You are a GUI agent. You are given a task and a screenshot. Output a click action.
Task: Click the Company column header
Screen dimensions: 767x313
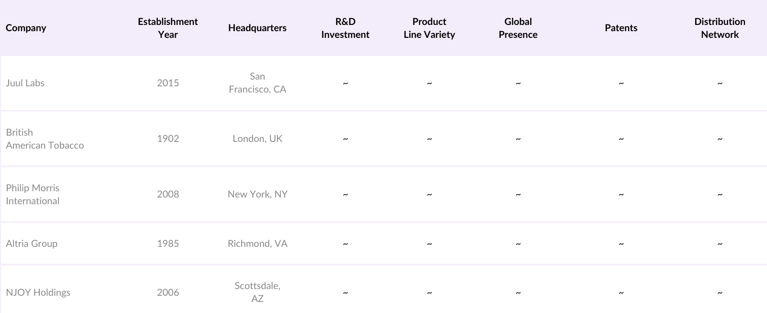(26, 28)
